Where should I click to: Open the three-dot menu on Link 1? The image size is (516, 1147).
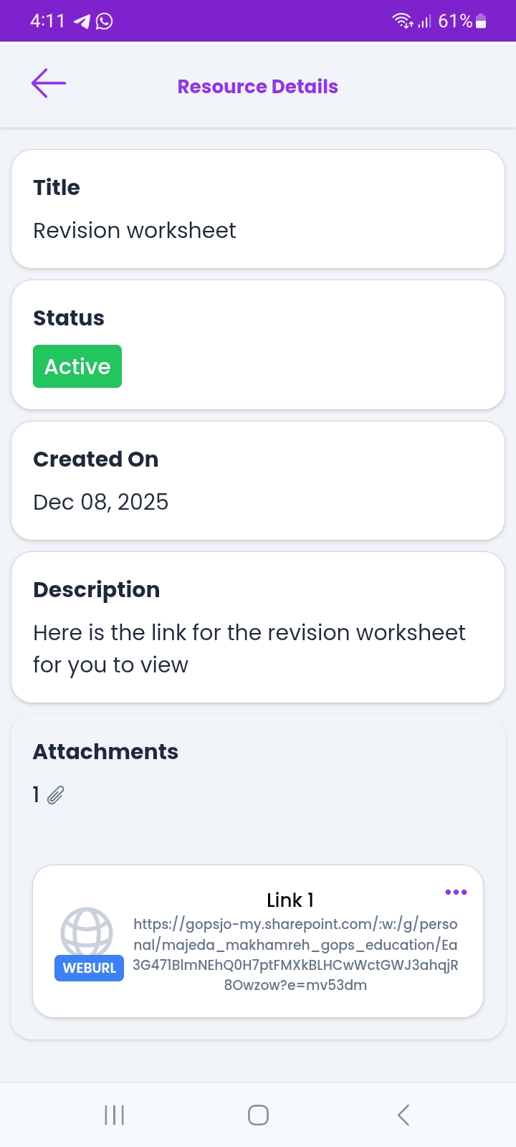[x=456, y=892]
